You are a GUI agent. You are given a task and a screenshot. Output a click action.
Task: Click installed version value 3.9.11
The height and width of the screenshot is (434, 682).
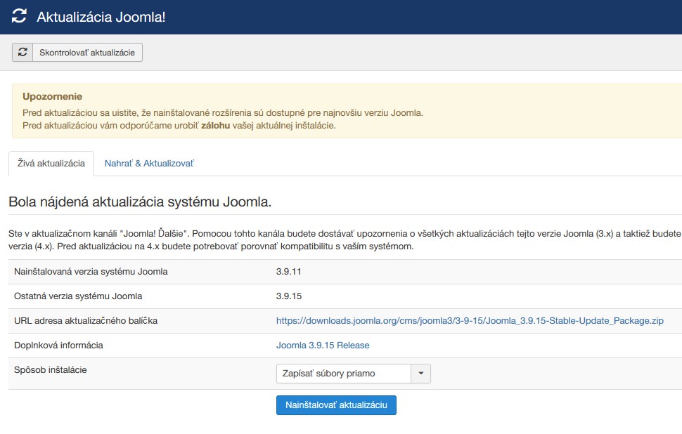click(x=289, y=272)
